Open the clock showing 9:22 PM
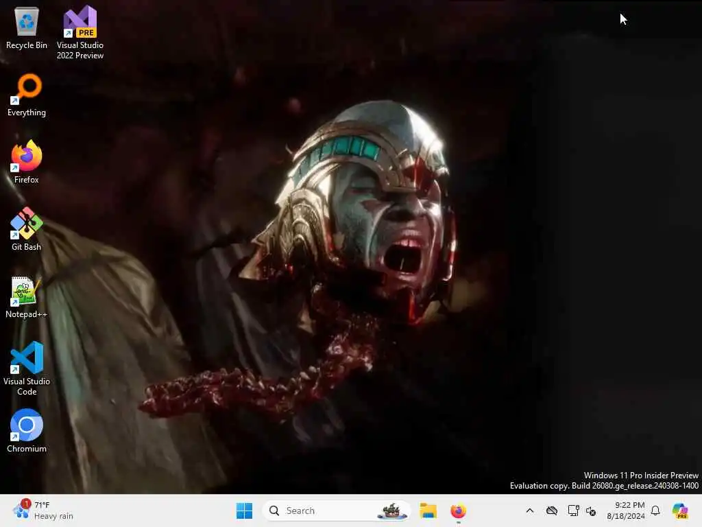Image resolution: width=702 pixels, height=527 pixels. coord(625,511)
